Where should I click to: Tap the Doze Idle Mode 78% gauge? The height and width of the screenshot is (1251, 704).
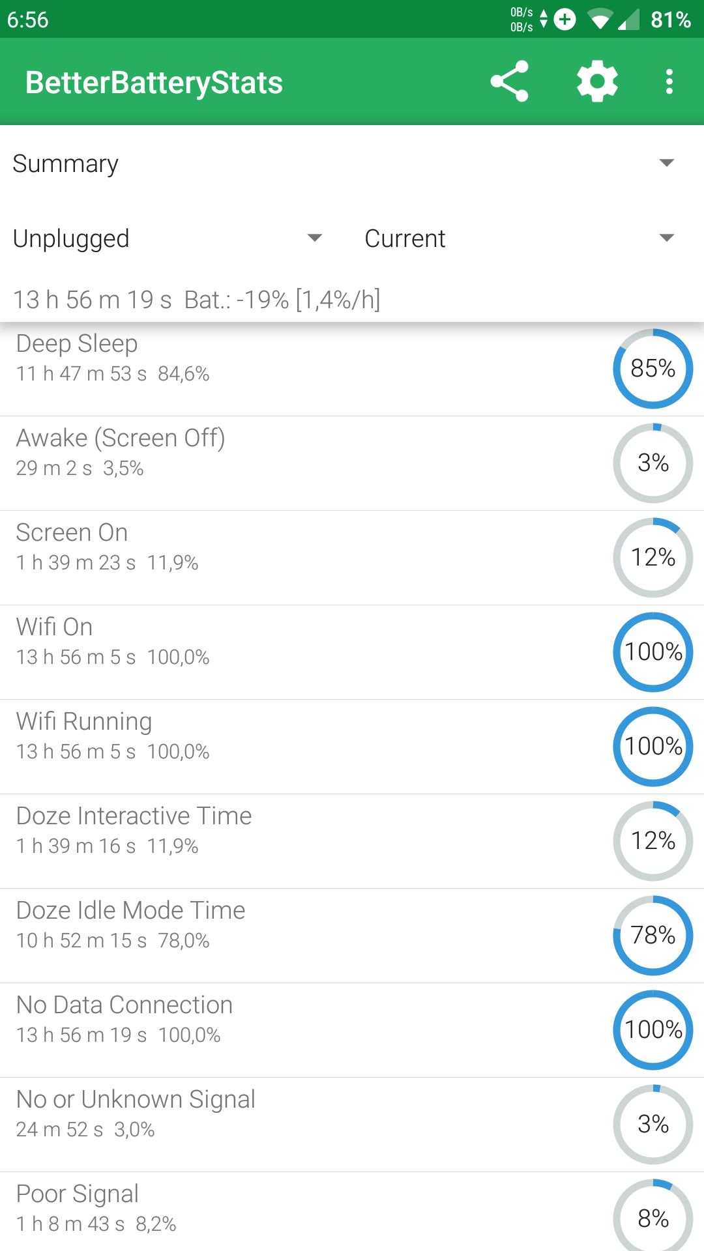coord(653,936)
